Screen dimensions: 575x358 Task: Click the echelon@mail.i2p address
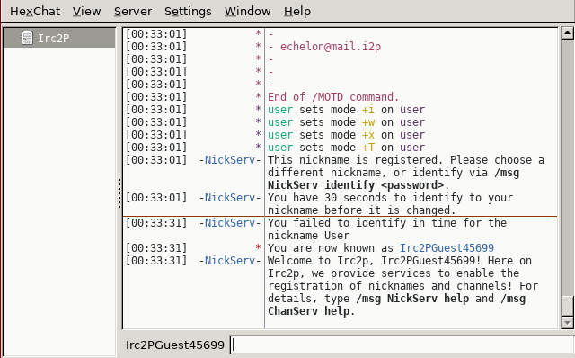[331, 47]
